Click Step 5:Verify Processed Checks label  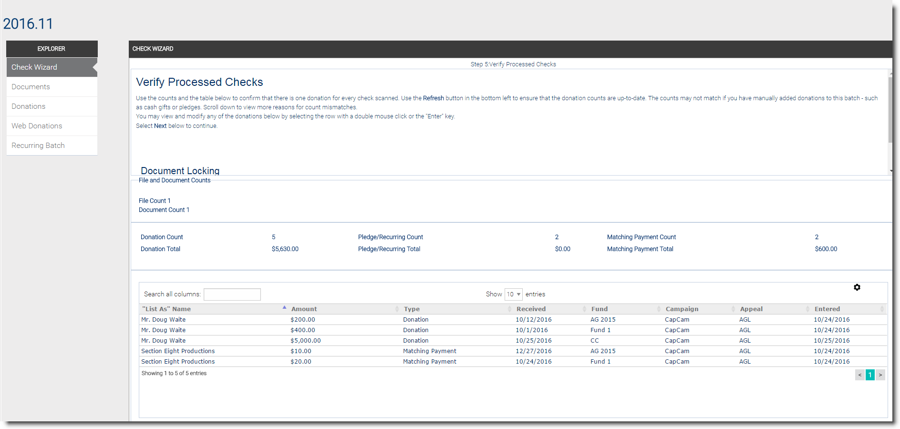pos(513,64)
